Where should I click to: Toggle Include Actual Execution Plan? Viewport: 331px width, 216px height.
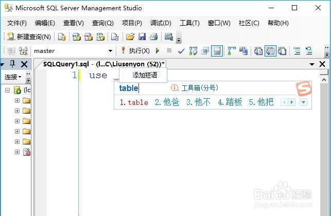[x=232, y=51]
